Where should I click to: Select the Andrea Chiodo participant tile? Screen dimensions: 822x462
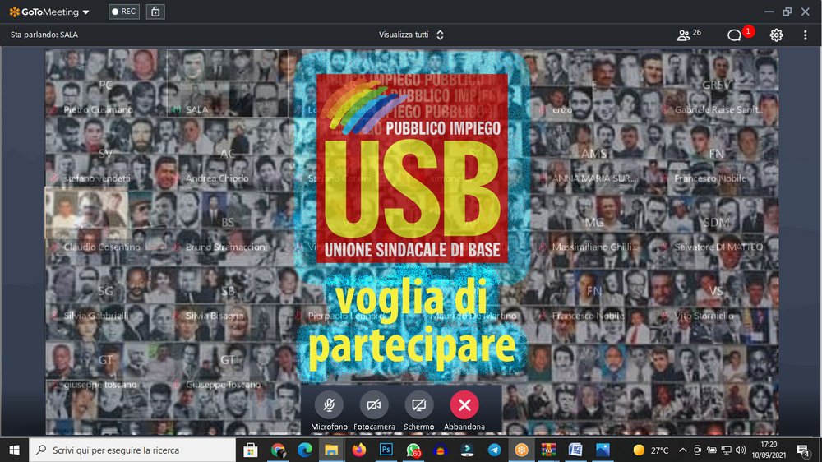pyautogui.click(x=228, y=152)
